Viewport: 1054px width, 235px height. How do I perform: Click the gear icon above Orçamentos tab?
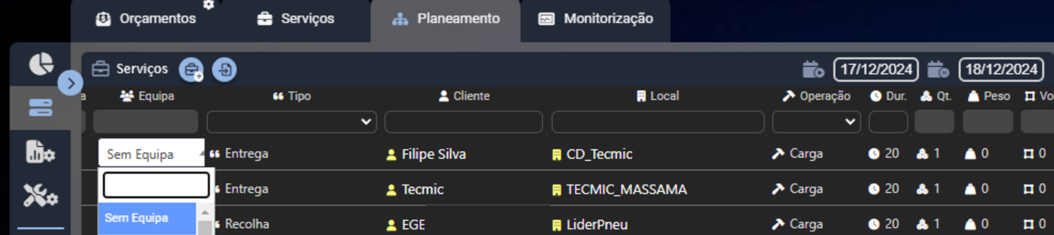coord(209,5)
